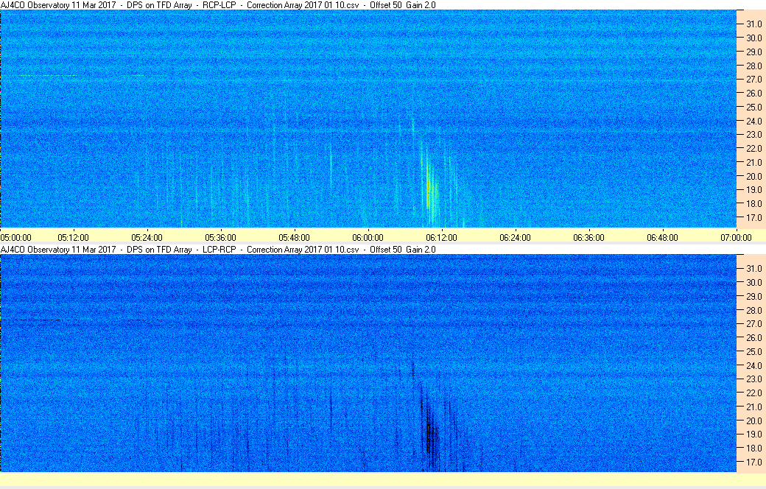This screenshot has width=766, height=489.
Task: Click 27.0 frequency label on LCP-RCP plot
Action: point(753,323)
